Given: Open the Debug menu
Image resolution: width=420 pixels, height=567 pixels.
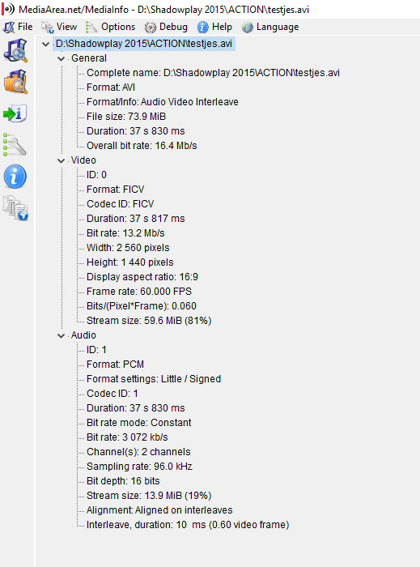Looking at the screenshot, I should point(166,27).
